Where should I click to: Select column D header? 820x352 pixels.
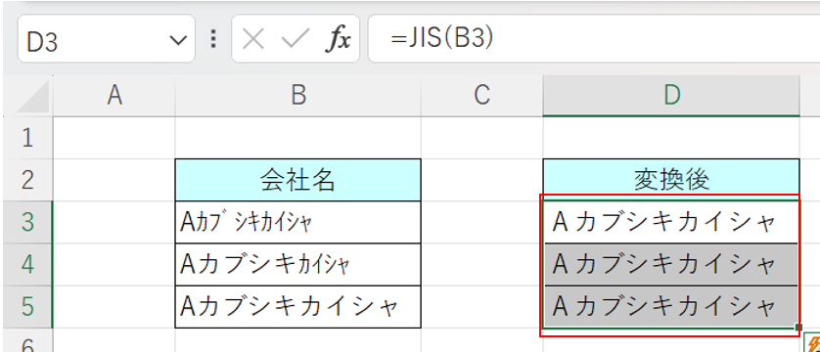point(671,96)
